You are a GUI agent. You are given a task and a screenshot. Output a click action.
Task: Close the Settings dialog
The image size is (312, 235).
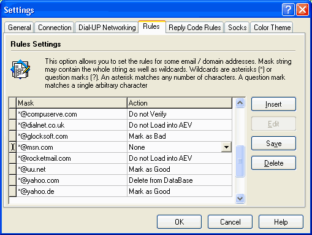(x=302, y=9)
